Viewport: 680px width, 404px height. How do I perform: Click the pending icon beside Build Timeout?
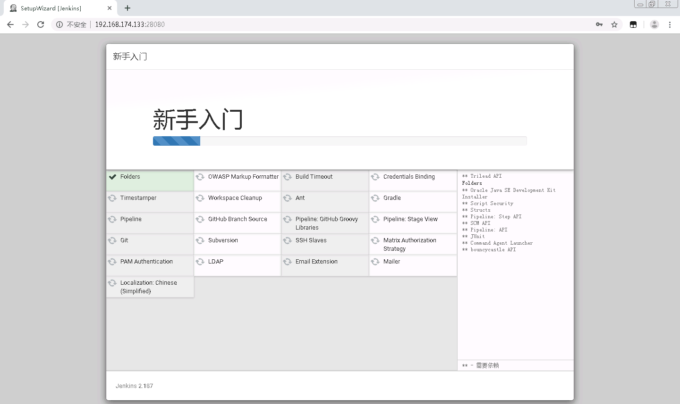(288, 177)
